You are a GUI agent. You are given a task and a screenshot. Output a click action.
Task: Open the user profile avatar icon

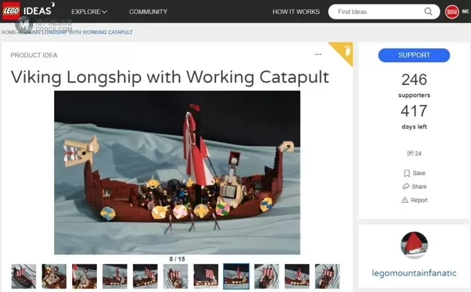[452, 12]
